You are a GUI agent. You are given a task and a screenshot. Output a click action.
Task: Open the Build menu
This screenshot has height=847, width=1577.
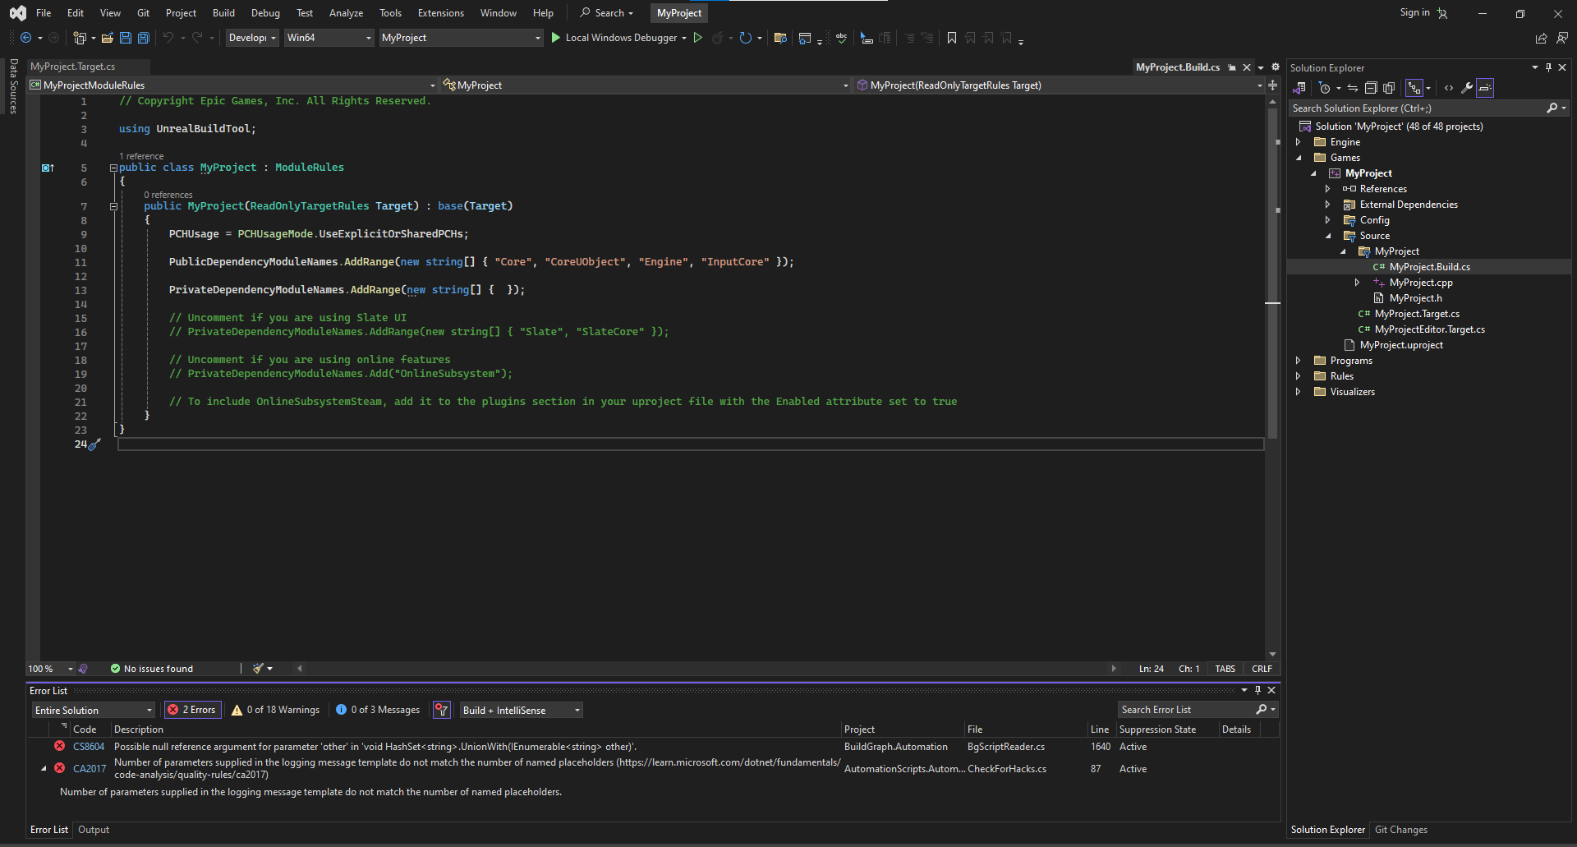(x=223, y=13)
